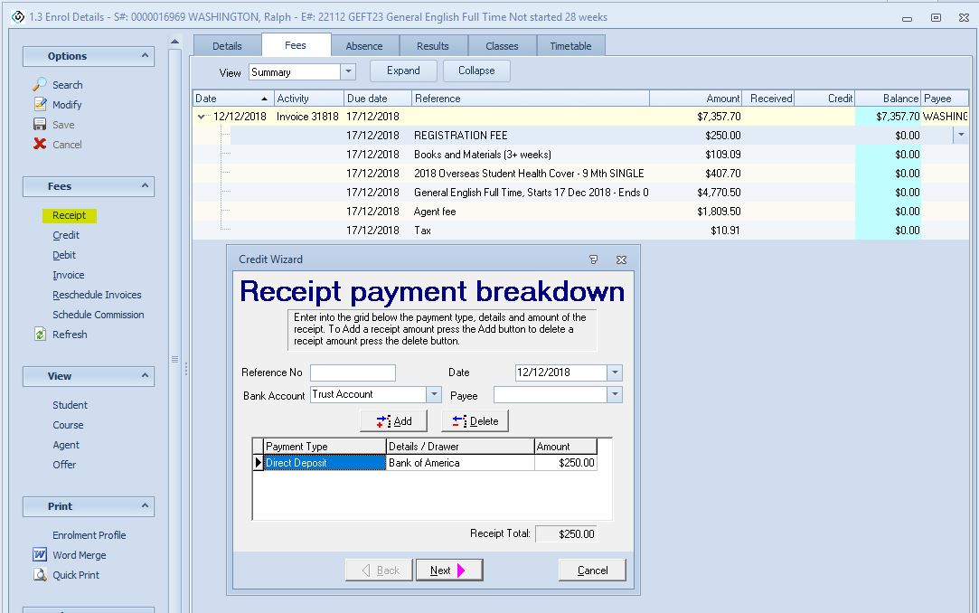This screenshot has height=613, width=979.
Task: Click Next in the Credit Wizard
Action: (x=448, y=570)
